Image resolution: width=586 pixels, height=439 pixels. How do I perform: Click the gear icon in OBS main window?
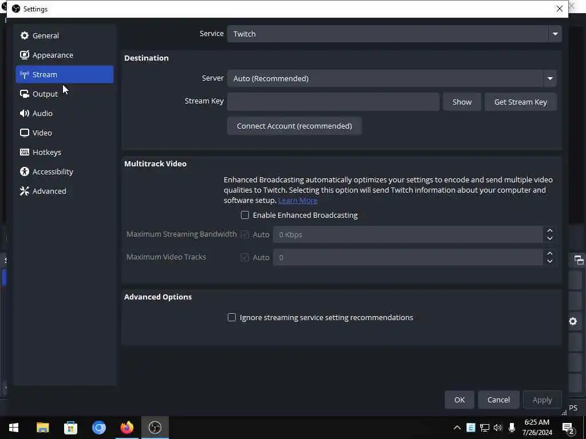coord(573,321)
